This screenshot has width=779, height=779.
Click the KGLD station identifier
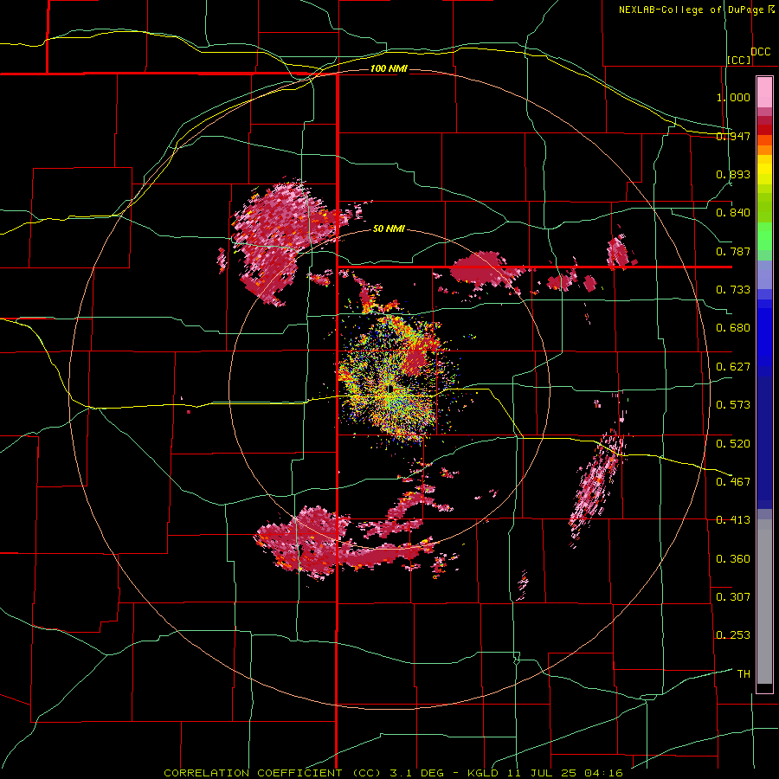point(485,773)
